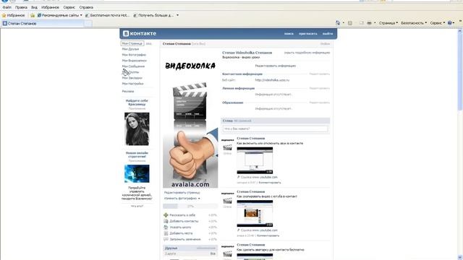The height and width of the screenshot is (260, 463).
Task: Open Мои Закладки in sidebar
Action: (x=132, y=78)
